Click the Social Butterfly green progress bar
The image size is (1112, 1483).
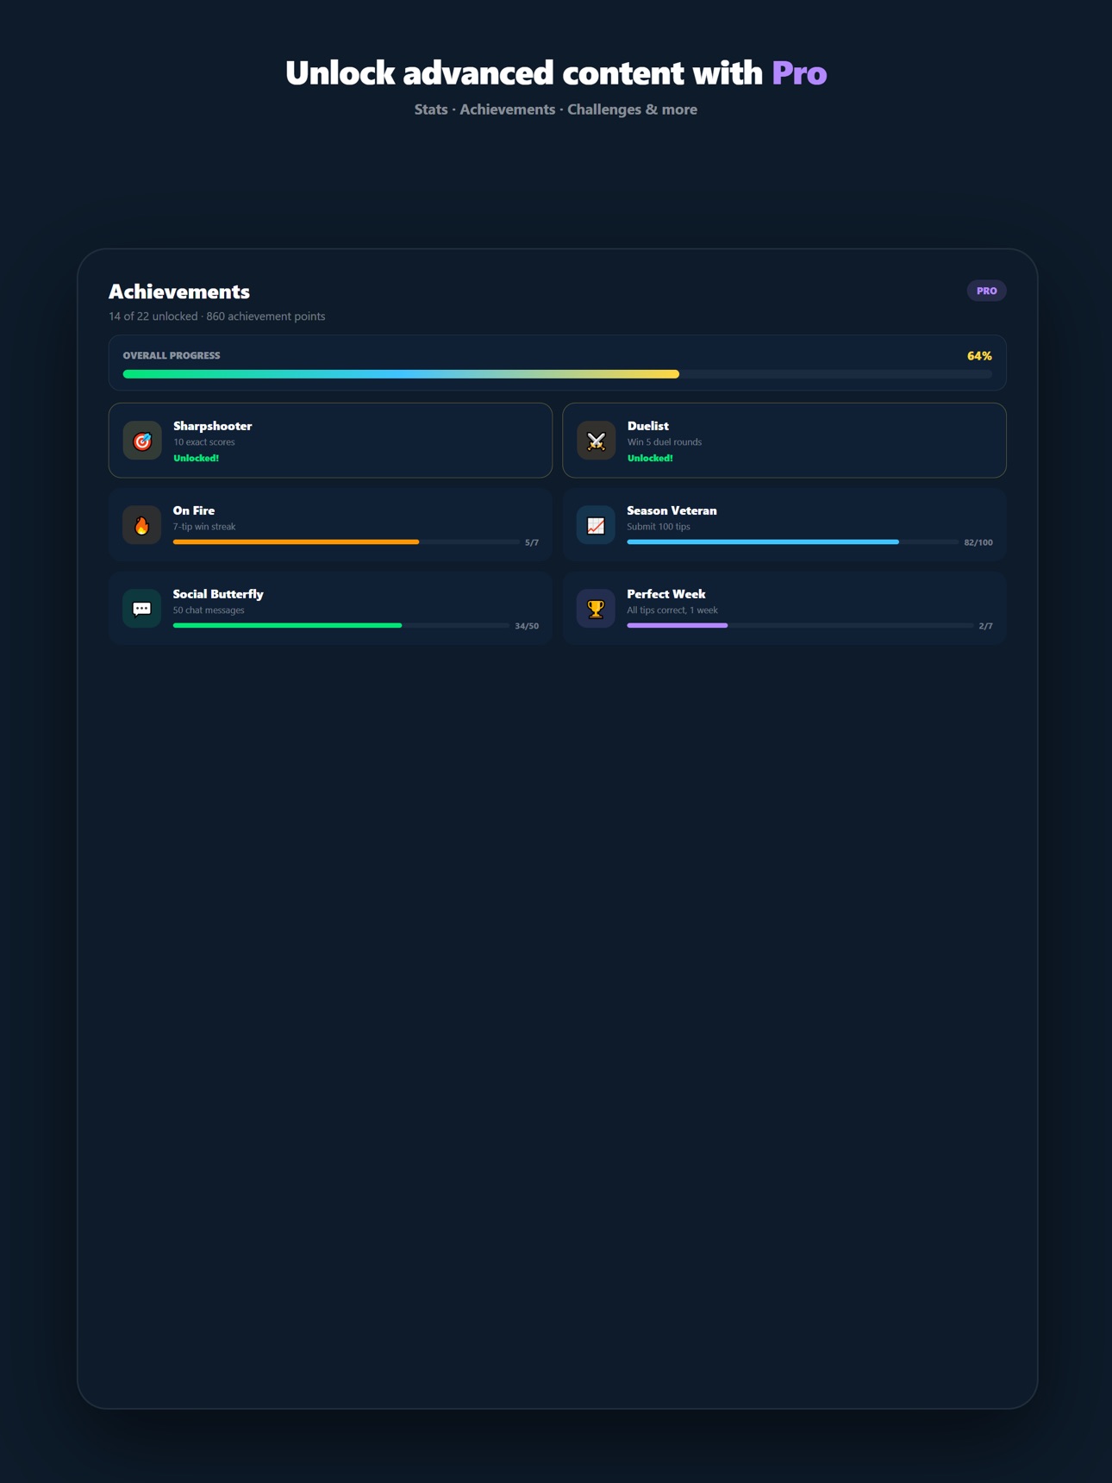click(x=340, y=626)
